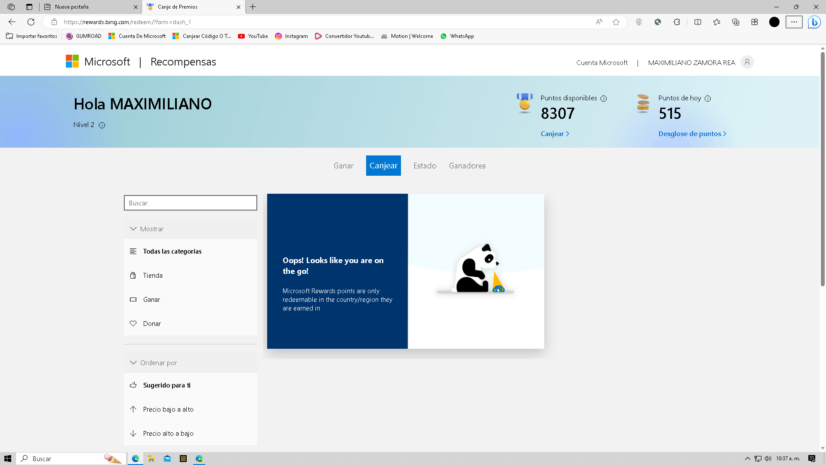Screen dimensions: 826x465
Task: Open the YouTube bookmark
Action: (253, 36)
